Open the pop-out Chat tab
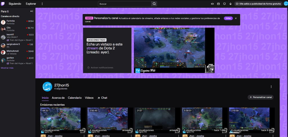288x137 pixels. click(102, 98)
